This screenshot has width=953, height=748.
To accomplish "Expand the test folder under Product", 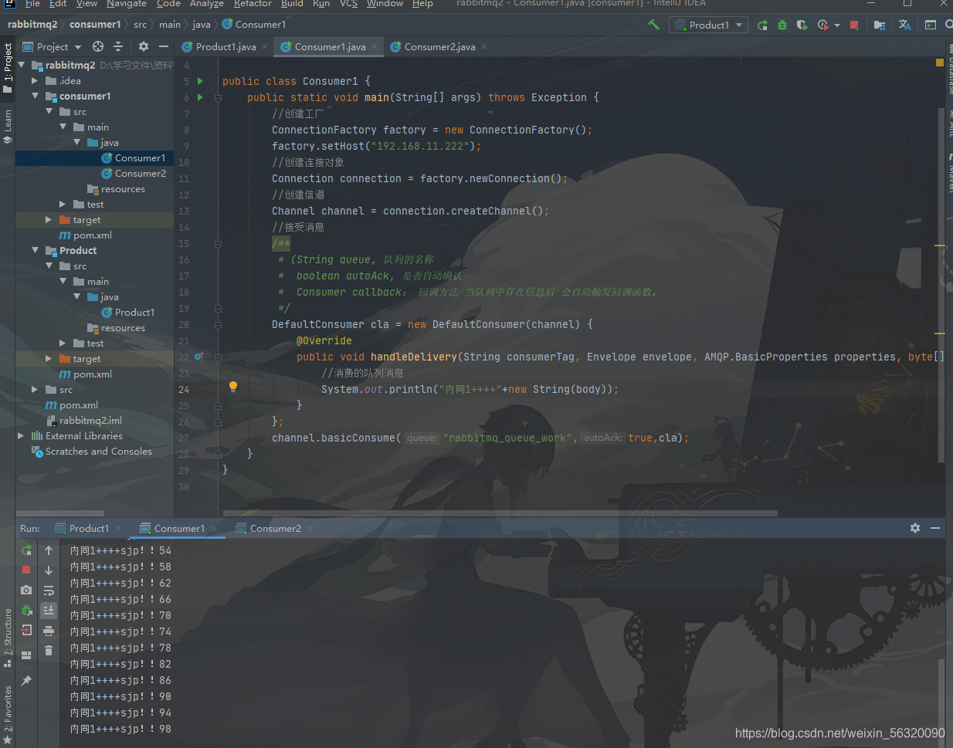I will point(63,343).
